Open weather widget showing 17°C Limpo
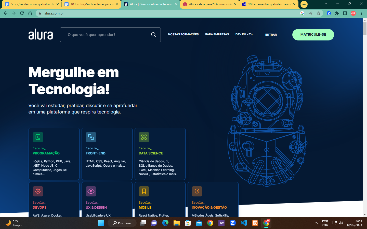Image resolution: width=367 pixels, height=229 pixels. 14,223
